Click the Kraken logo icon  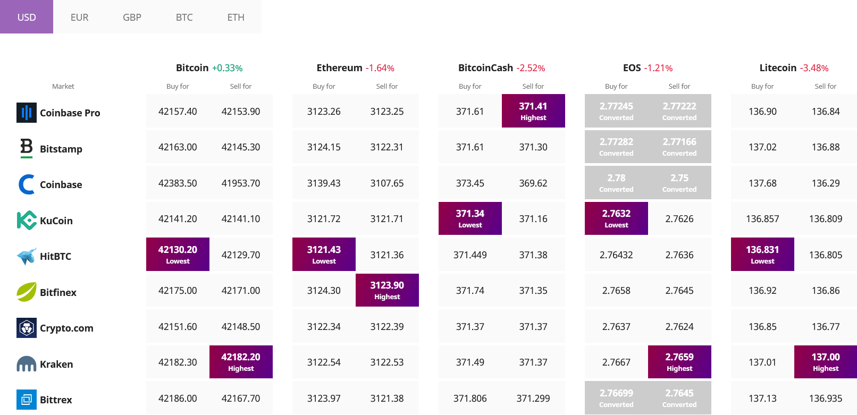pos(27,364)
